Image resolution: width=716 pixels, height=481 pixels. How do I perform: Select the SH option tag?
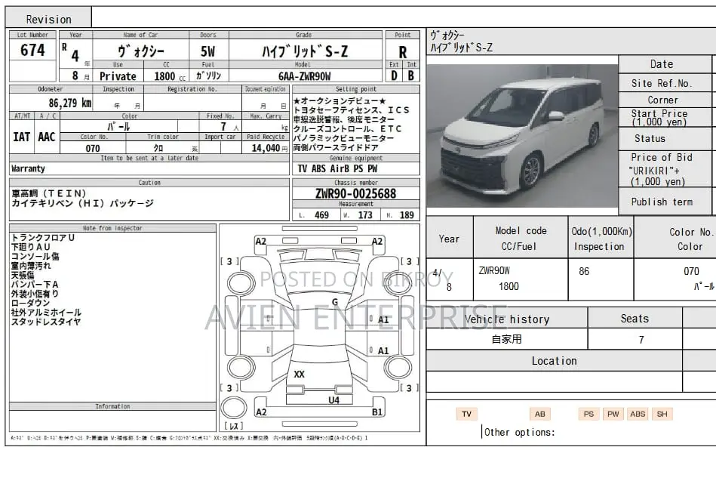tap(662, 414)
